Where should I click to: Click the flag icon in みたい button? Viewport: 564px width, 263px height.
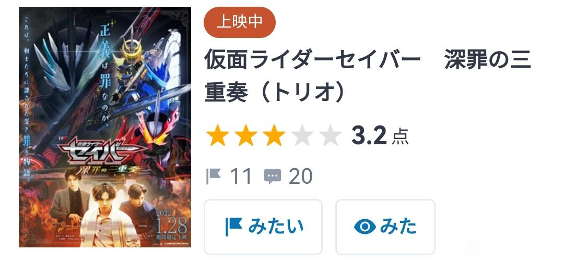click(x=234, y=227)
